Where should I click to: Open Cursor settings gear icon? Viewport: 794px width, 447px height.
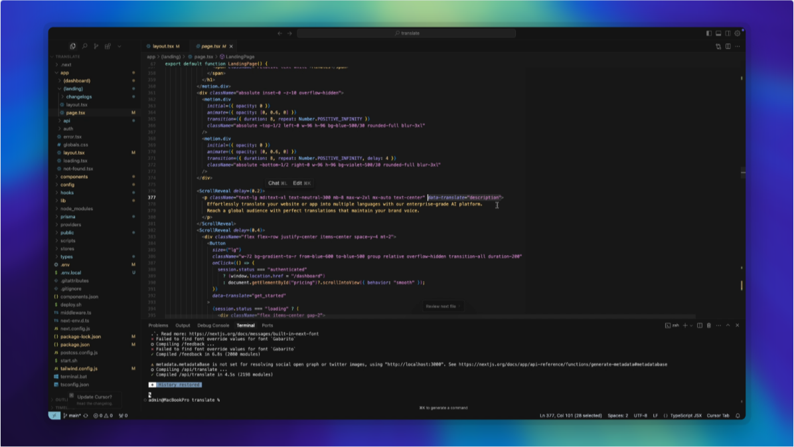(738, 33)
